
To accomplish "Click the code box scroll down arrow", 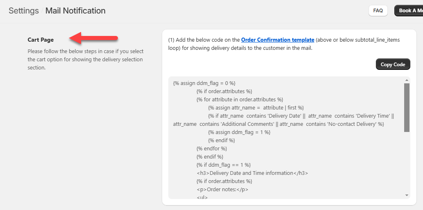I will pos(407,195).
